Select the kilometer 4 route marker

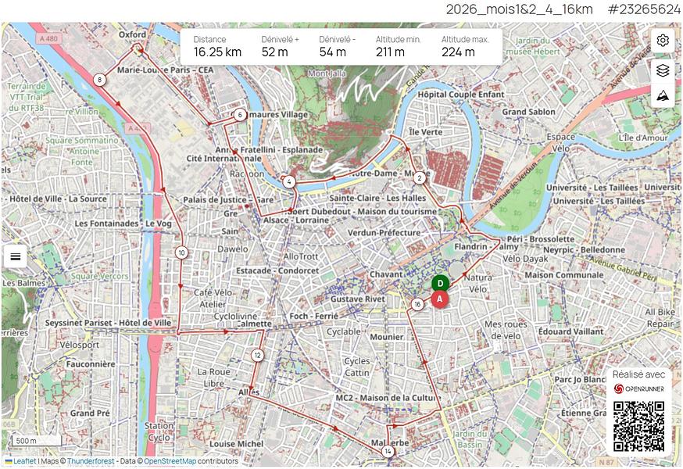tap(289, 182)
